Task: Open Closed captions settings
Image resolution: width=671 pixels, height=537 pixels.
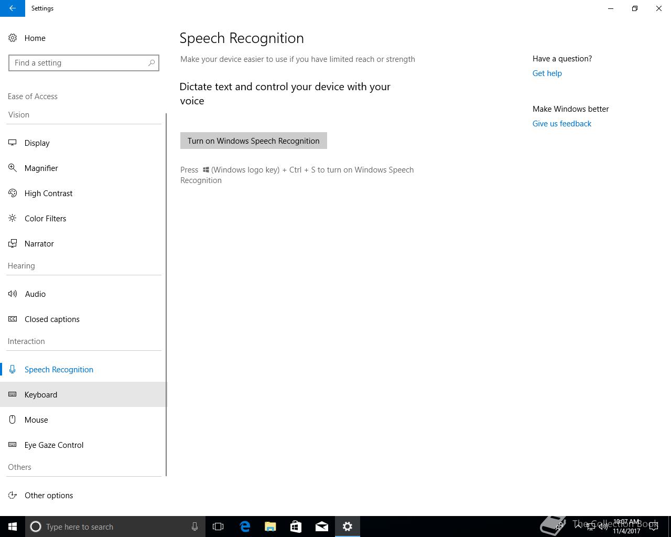Action: [84, 319]
